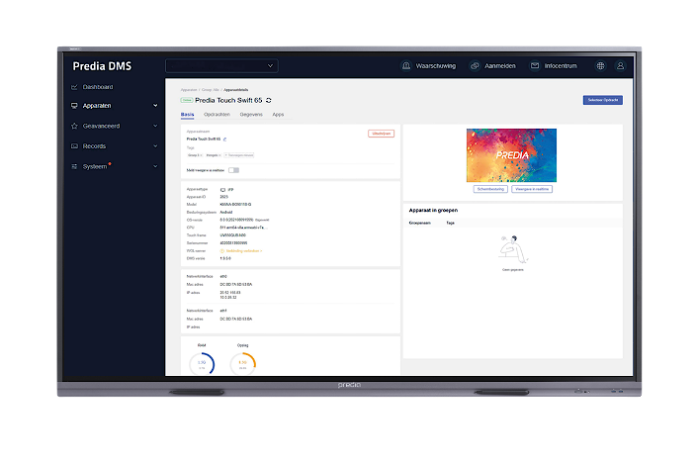Click the Infocentrum envelope icon
Screen dimensions: 697x463
[534, 65]
